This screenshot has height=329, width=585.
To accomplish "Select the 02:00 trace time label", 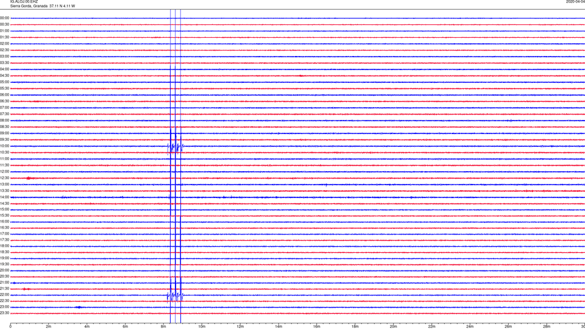I will tap(4, 44).
